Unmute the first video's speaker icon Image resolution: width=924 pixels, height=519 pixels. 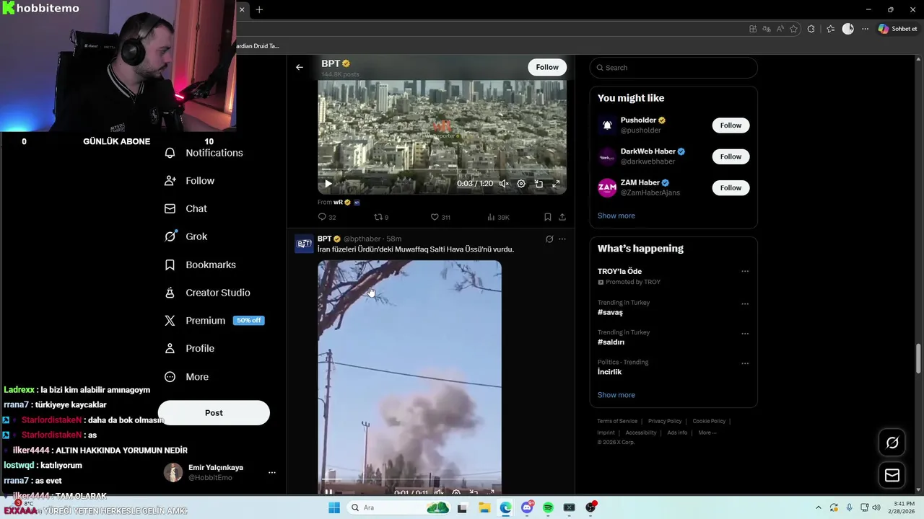[x=504, y=184]
